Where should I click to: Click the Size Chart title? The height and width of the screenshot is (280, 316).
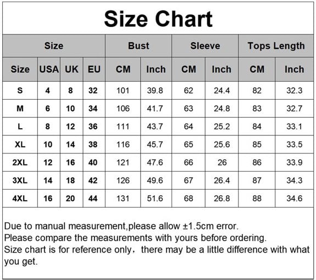tap(158, 19)
